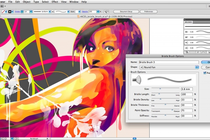Click the Opacity panel link

[x=85, y=12]
